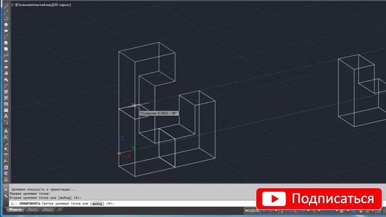Select the Construction Line tool
Screen dimensions: 386x217
point(6,13)
